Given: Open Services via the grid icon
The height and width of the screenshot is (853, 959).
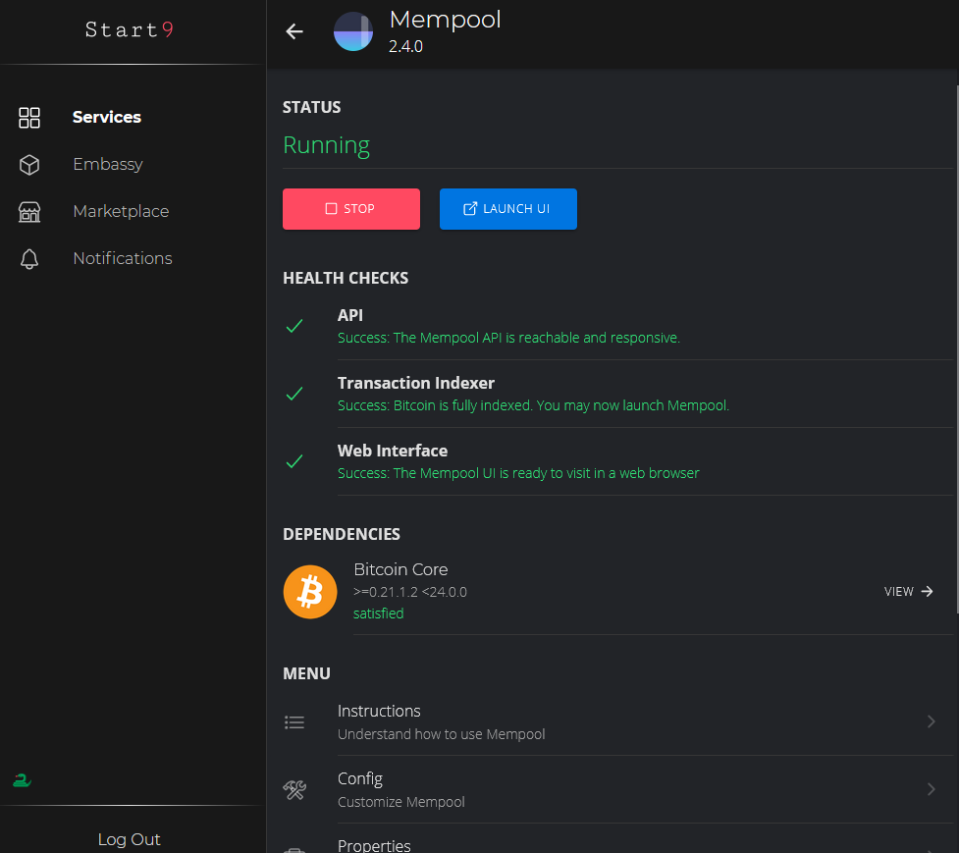Looking at the screenshot, I should click(x=29, y=117).
